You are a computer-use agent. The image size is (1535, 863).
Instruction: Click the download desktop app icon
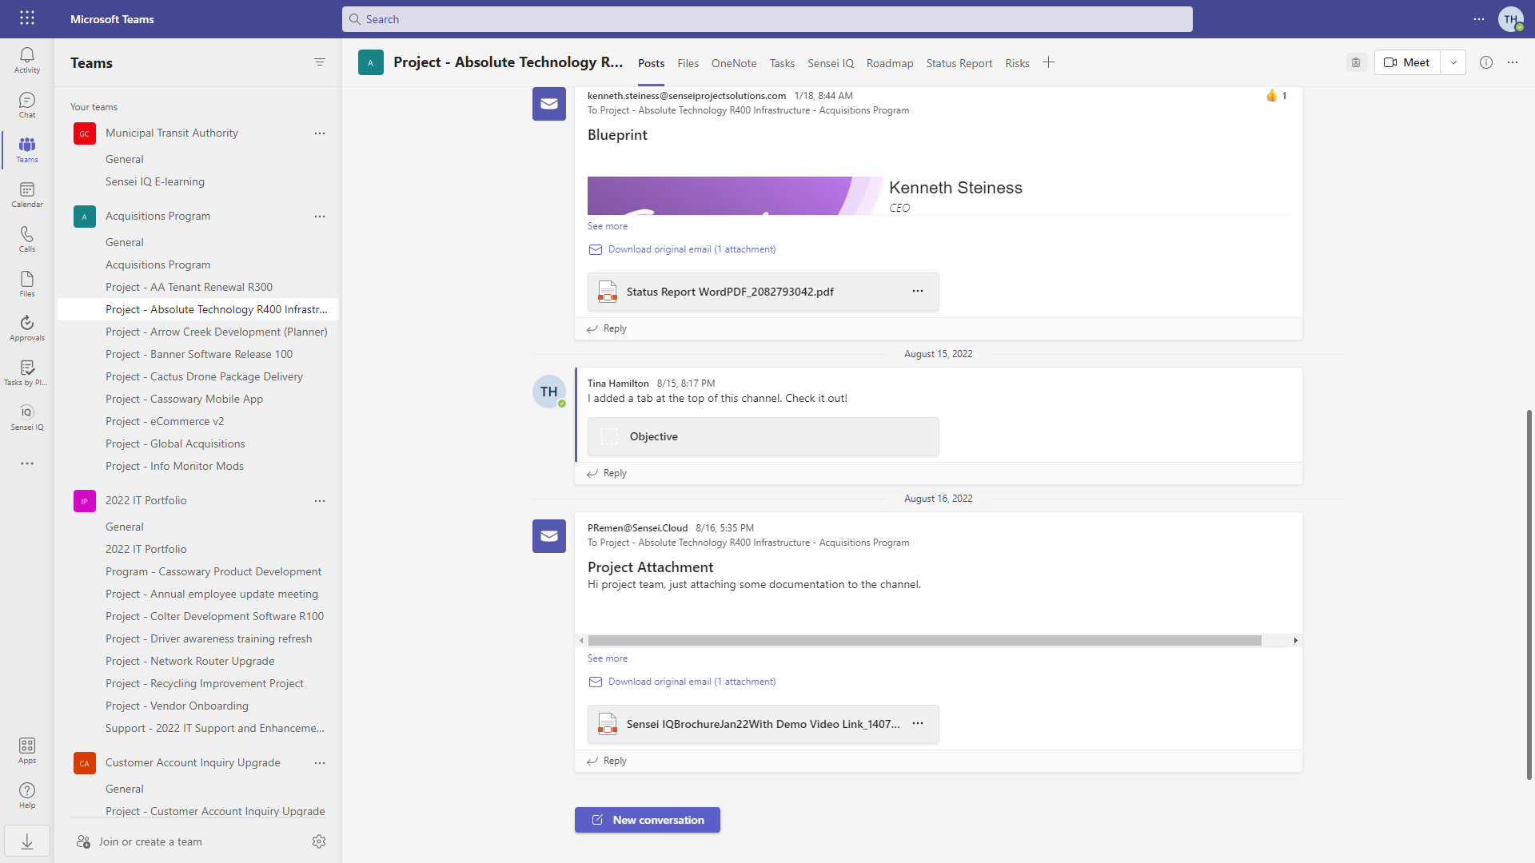(27, 841)
